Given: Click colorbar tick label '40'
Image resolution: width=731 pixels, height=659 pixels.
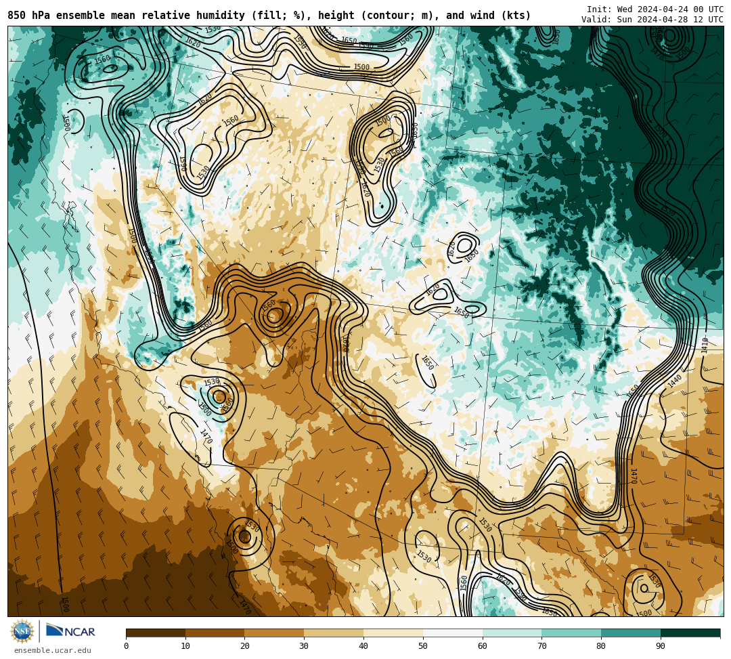Looking at the screenshot, I should click(x=363, y=646).
